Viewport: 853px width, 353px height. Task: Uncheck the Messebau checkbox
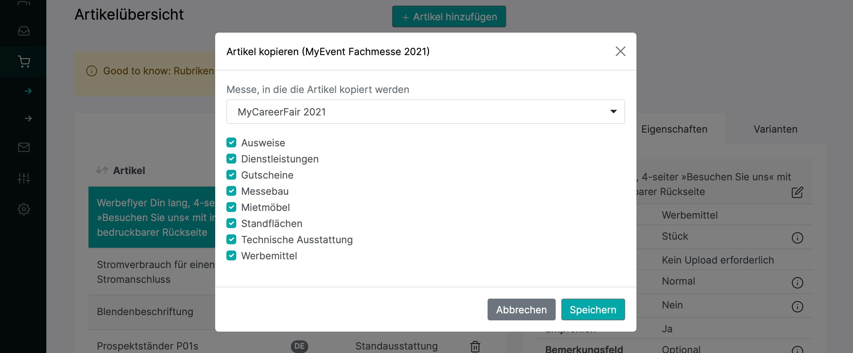[231, 191]
